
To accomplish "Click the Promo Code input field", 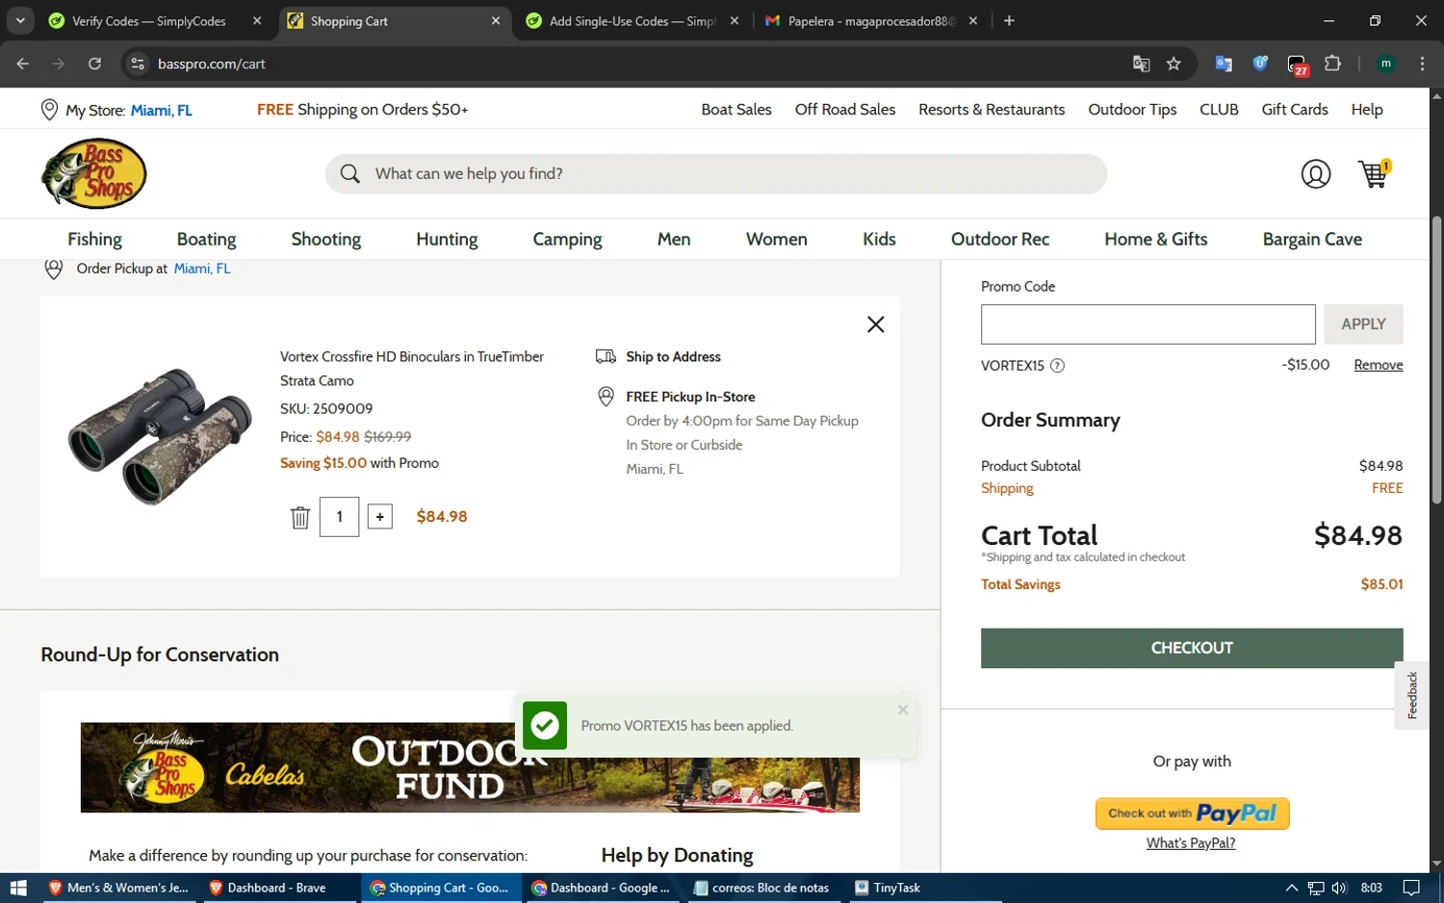I will pyautogui.click(x=1147, y=324).
